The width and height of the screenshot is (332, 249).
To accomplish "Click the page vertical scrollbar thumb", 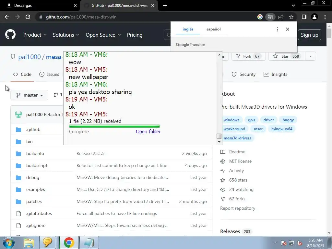I will [329, 33].
